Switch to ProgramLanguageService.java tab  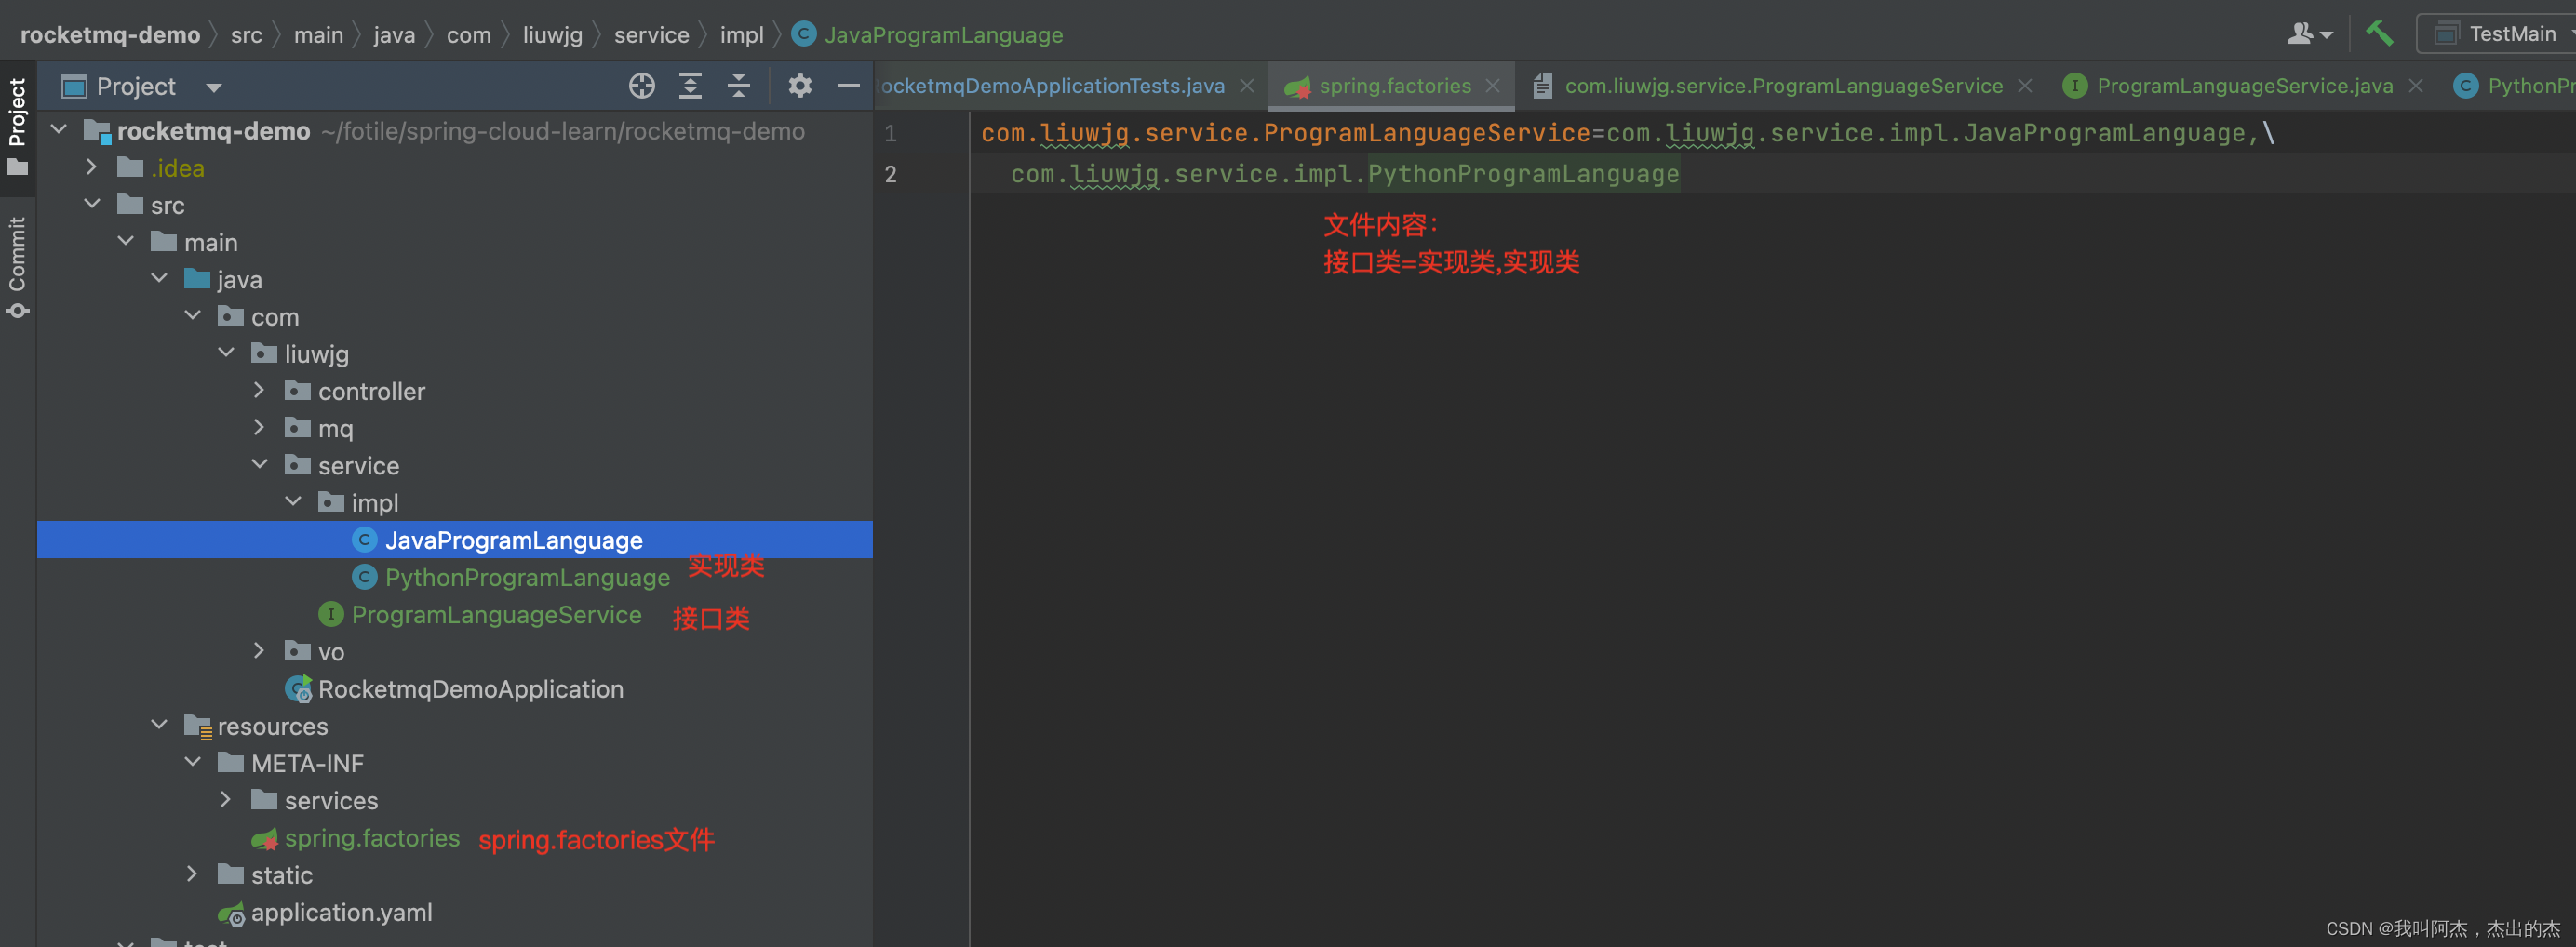pos(2244,86)
